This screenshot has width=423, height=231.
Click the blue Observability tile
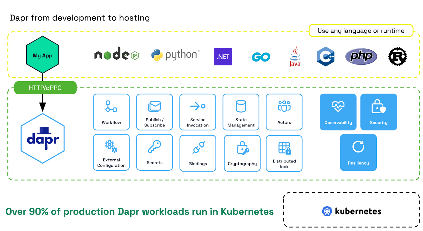[x=338, y=112]
